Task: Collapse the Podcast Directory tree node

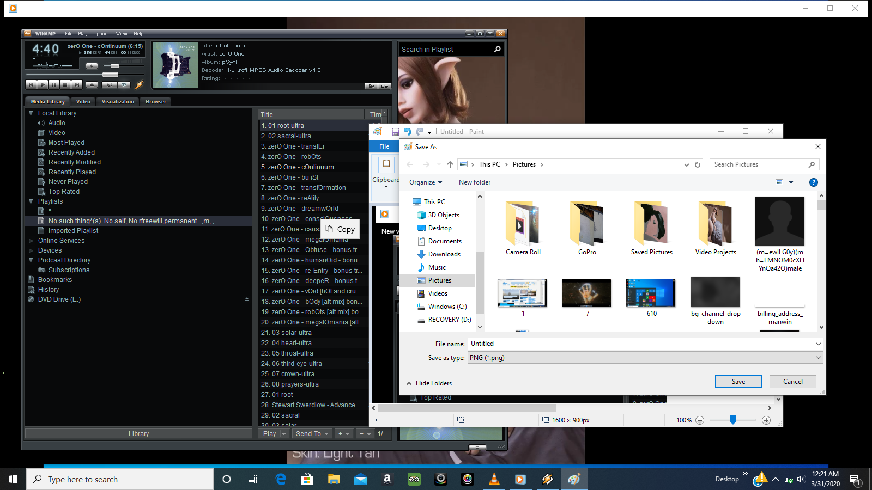Action: click(31, 260)
